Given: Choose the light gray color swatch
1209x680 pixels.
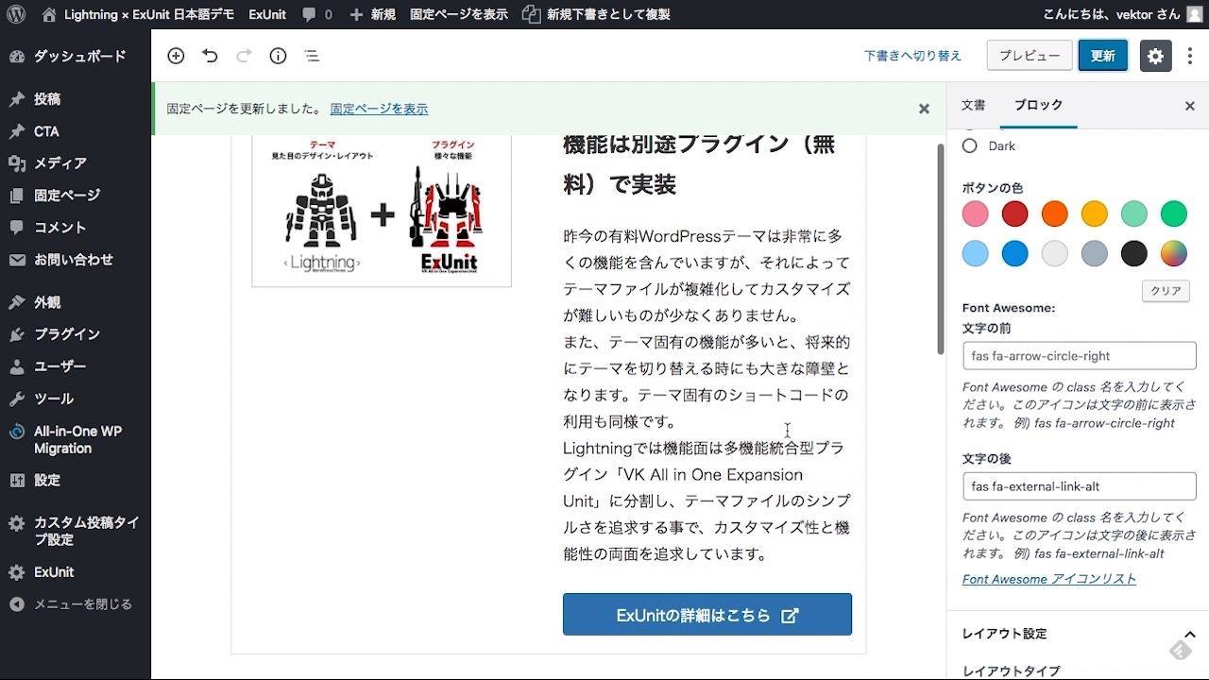Looking at the screenshot, I should click(1054, 253).
